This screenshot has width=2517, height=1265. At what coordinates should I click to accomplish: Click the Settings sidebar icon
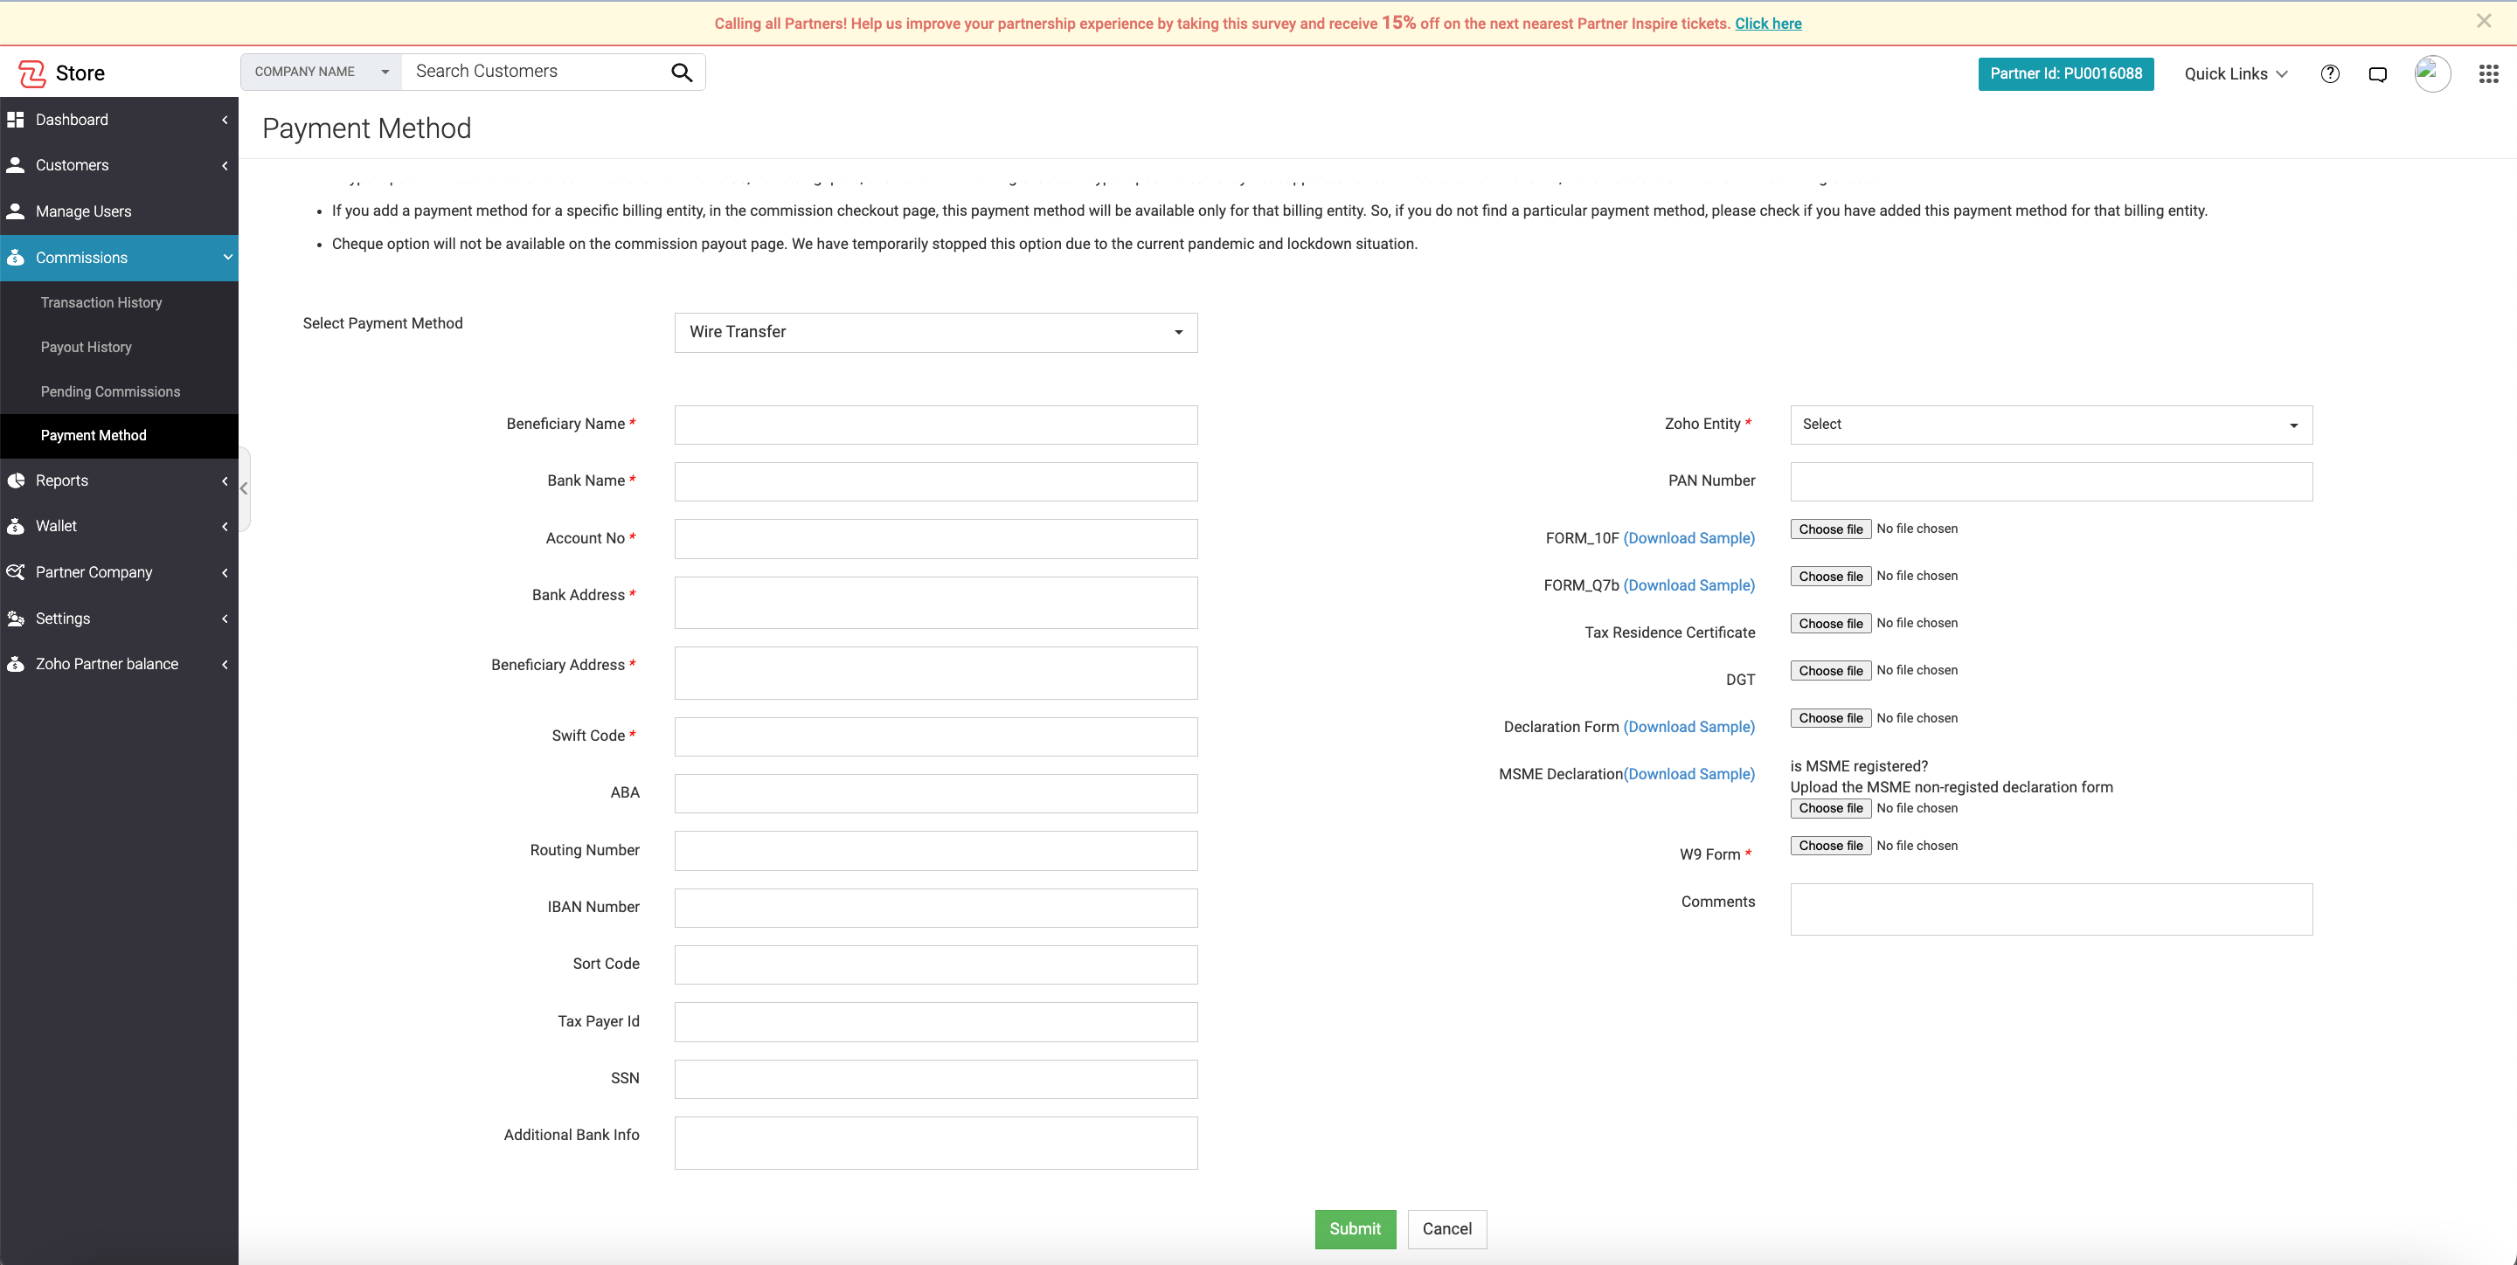[x=16, y=619]
